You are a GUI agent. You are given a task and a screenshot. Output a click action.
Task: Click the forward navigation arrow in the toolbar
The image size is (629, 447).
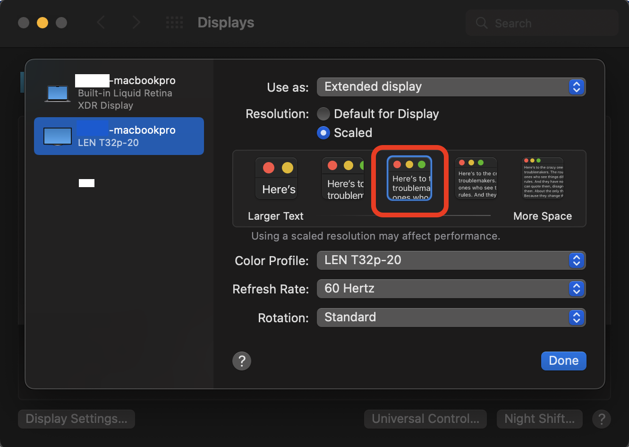click(136, 22)
